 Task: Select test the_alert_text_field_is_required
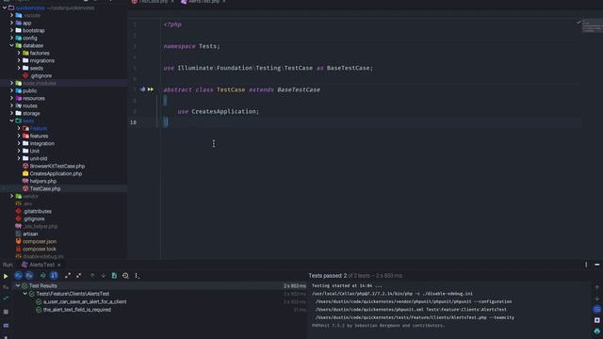click(x=77, y=310)
